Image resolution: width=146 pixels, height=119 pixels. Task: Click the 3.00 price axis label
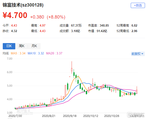(10, 113)
